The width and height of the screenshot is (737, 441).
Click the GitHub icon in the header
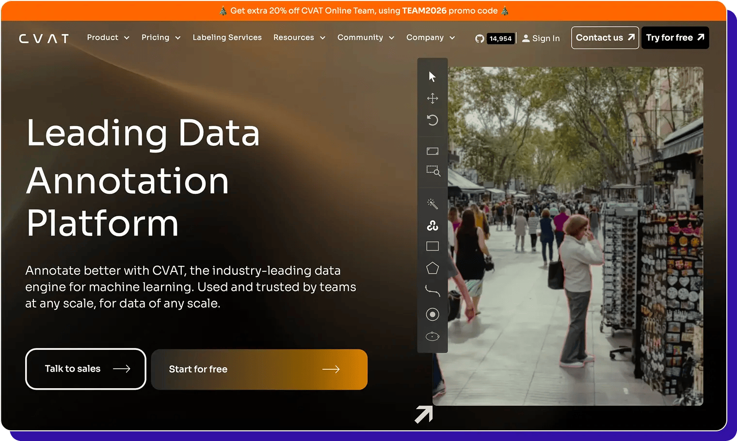[480, 38]
